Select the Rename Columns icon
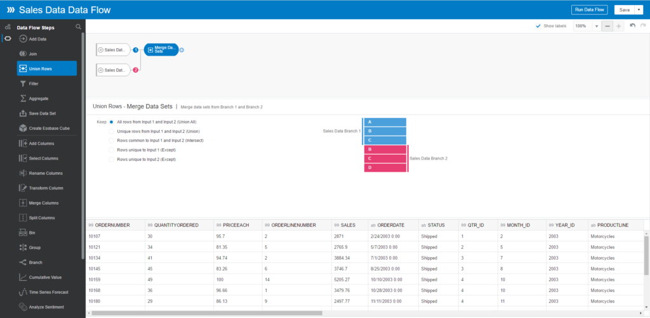This screenshot has width=650, height=318. (x=23, y=173)
